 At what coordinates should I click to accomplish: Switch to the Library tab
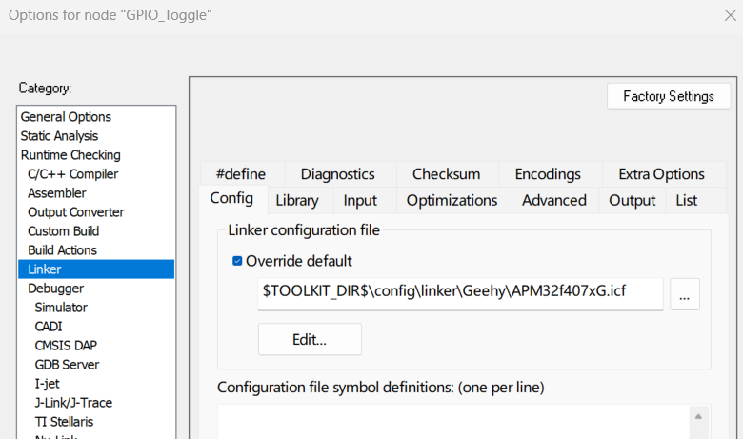tap(296, 200)
